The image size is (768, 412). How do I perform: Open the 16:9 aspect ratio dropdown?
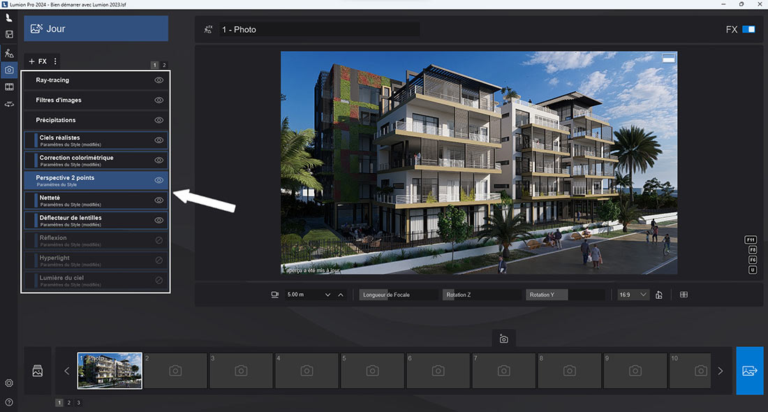(633, 295)
